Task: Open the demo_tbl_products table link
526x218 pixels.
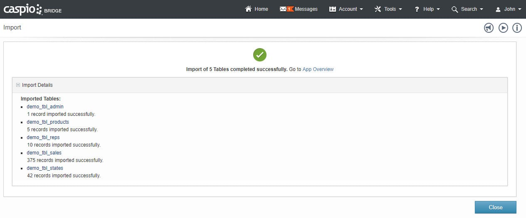Action: (x=48, y=122)
